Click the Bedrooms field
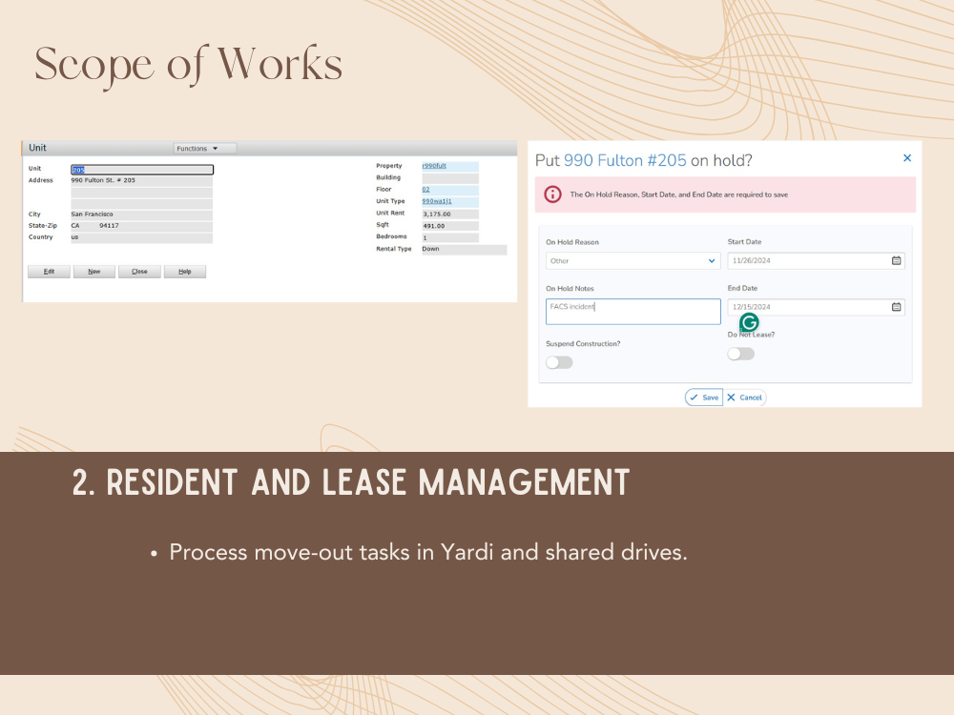Viewport: 954px width, 715px height. pos(450,237)
